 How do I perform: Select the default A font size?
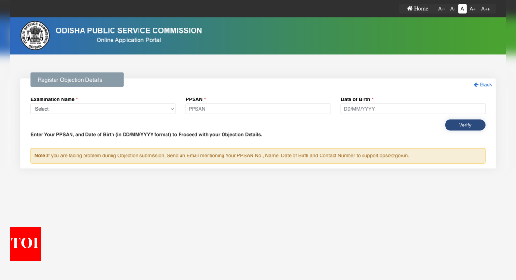click(462, 9)
